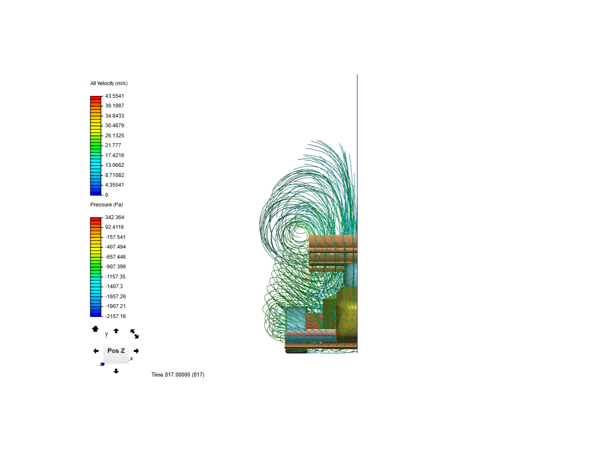Click the pressure legend value -907.399
607x455 pixels.
click(x=115, y=267)
